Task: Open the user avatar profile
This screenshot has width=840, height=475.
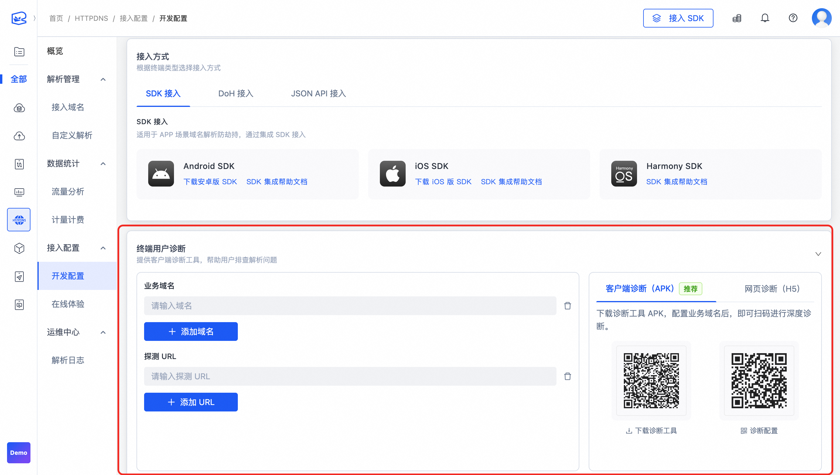Action: pyautogui.click(x=821, y=18)
